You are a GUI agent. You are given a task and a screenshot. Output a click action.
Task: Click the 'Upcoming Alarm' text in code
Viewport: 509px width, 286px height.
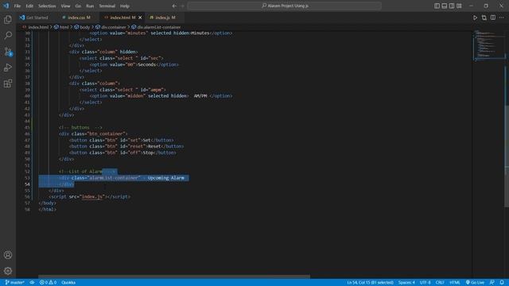pos(166,178)
